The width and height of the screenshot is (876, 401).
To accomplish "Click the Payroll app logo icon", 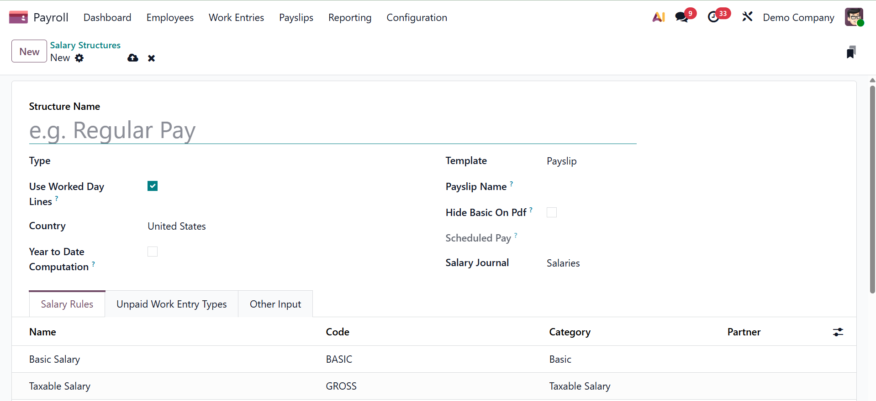I will click(18, 17).
